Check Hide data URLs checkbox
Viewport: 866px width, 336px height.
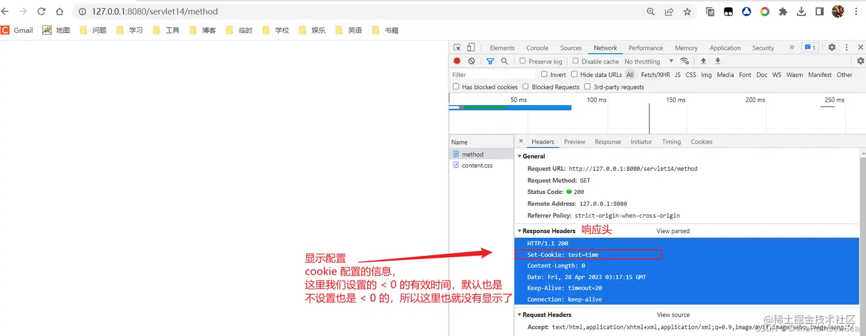[x=574, y=74]
